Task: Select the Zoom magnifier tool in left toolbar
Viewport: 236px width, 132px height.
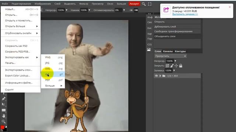Action: tap(4, 121)
